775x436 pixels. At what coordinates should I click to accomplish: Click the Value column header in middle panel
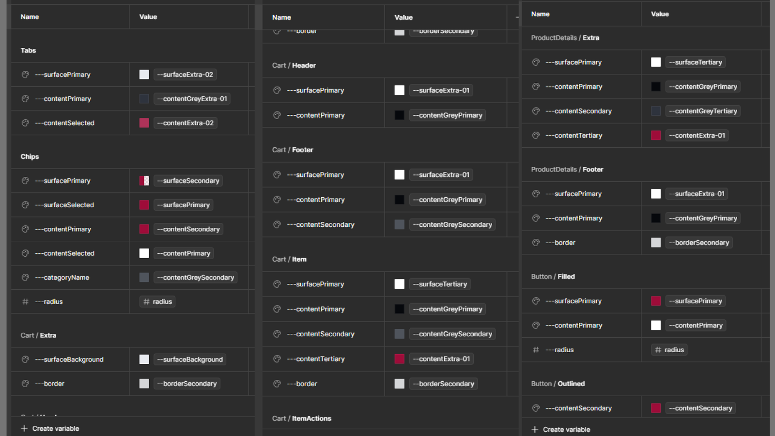(403, 17)
